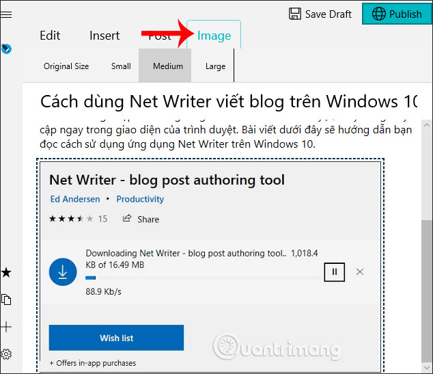433x374 pixels.
Task: Click the globe icon on Publish
Action: point(378,14)
